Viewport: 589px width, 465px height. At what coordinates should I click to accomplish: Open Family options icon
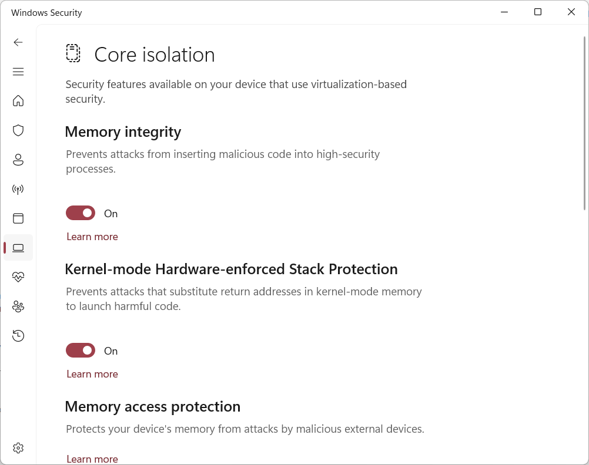(18, 306)
